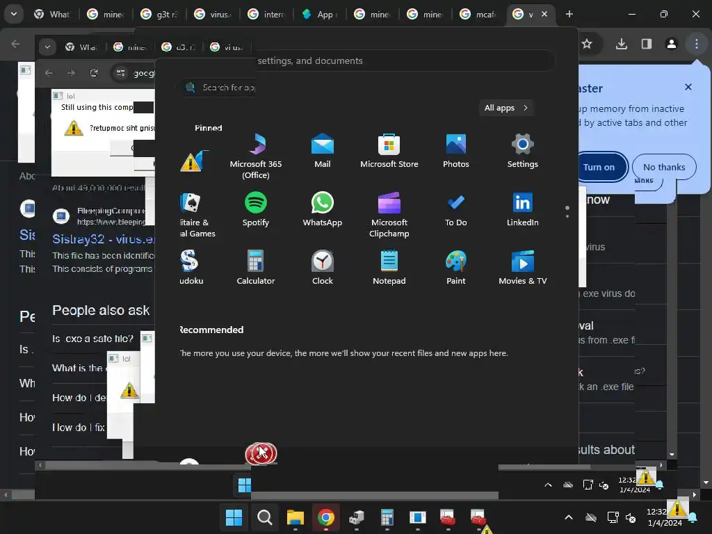Screen dimensions: 712x534
Task: Open the Clock app
Action: [323, 268]
